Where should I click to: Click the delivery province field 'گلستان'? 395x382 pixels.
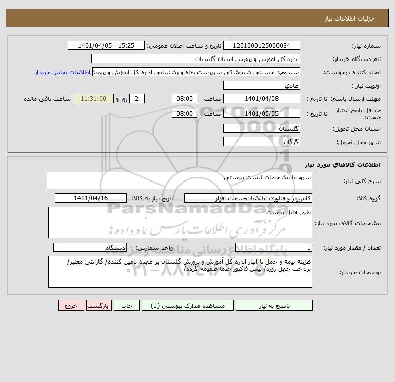262,128
